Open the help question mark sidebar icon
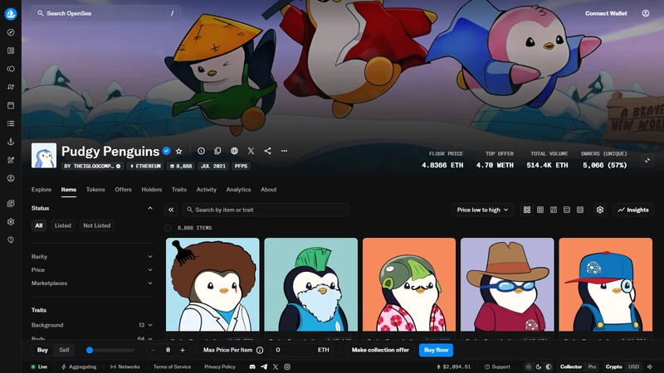This screenshot has width=664, height=373. [x=11, y=240]
